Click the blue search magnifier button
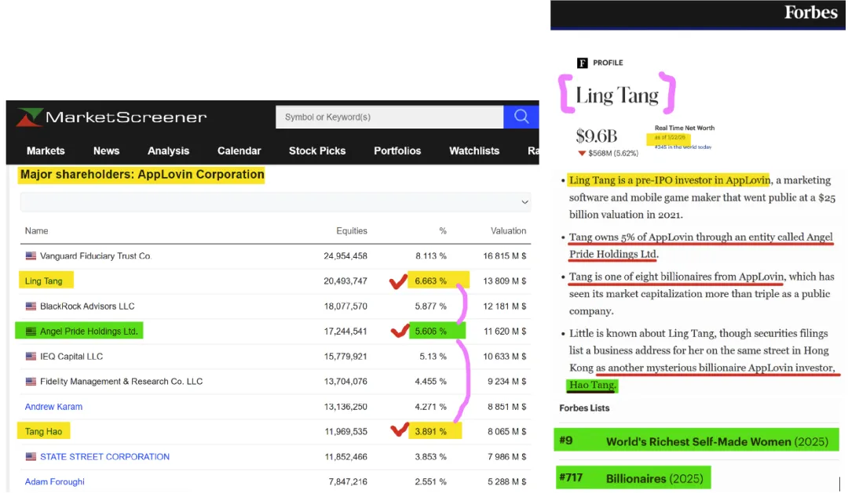848x493 pixels. (521, 117)
